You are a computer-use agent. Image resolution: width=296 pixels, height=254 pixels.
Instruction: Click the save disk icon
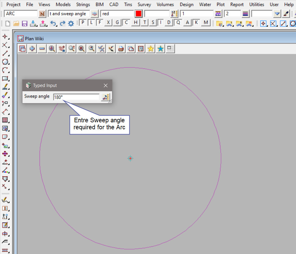pos(25,23)
